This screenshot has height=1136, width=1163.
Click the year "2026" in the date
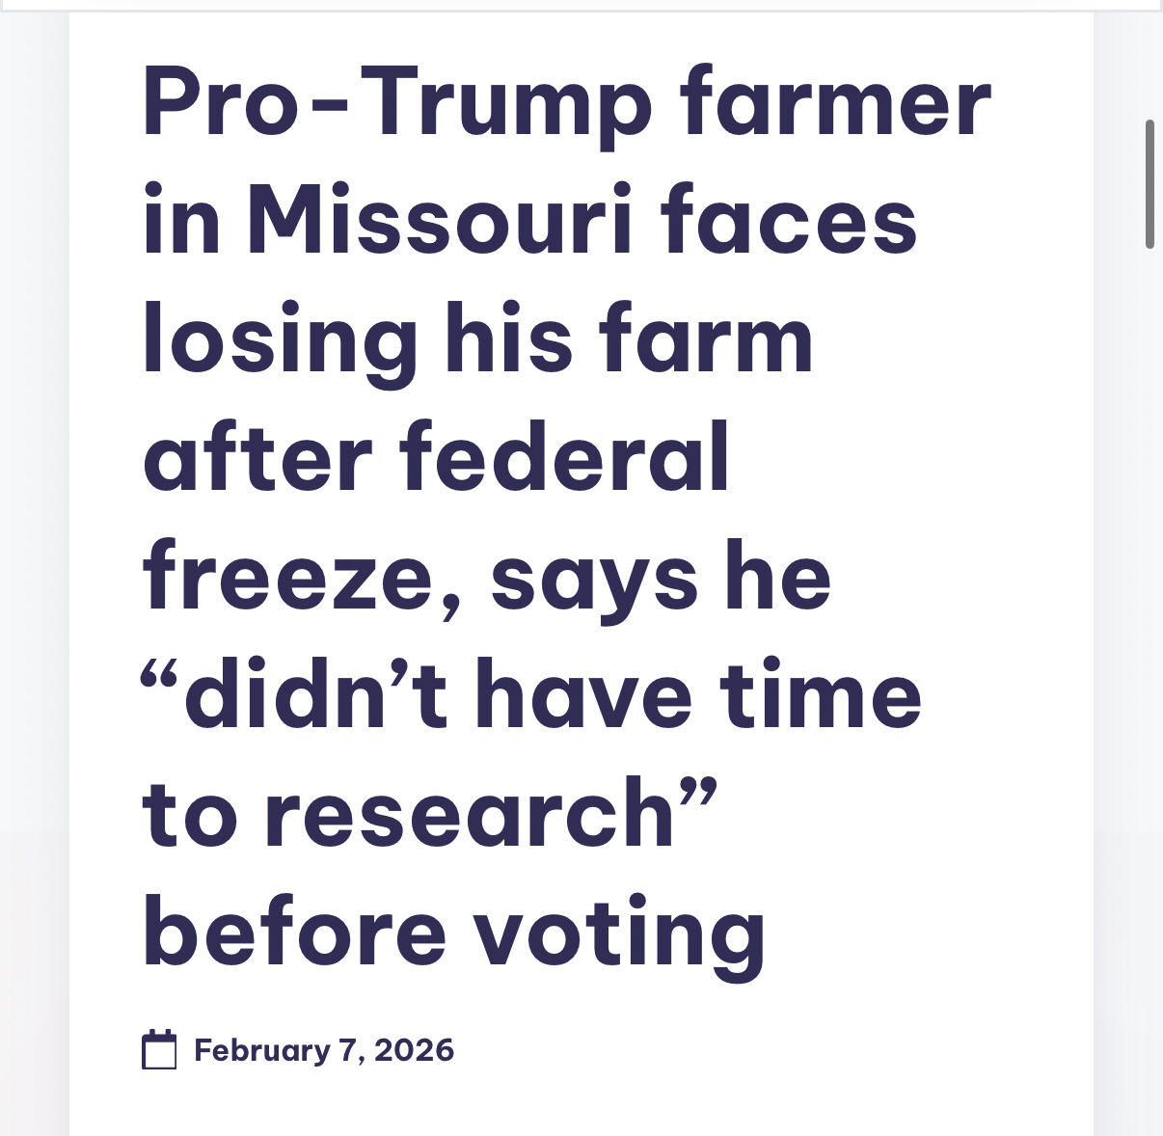(414, 1050)
